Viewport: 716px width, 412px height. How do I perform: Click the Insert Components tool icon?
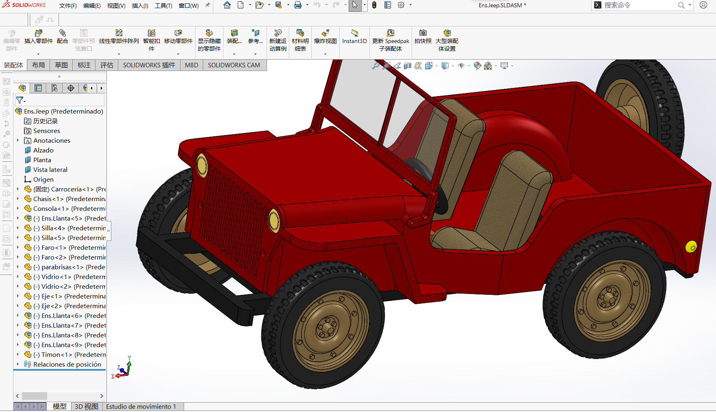39,33
